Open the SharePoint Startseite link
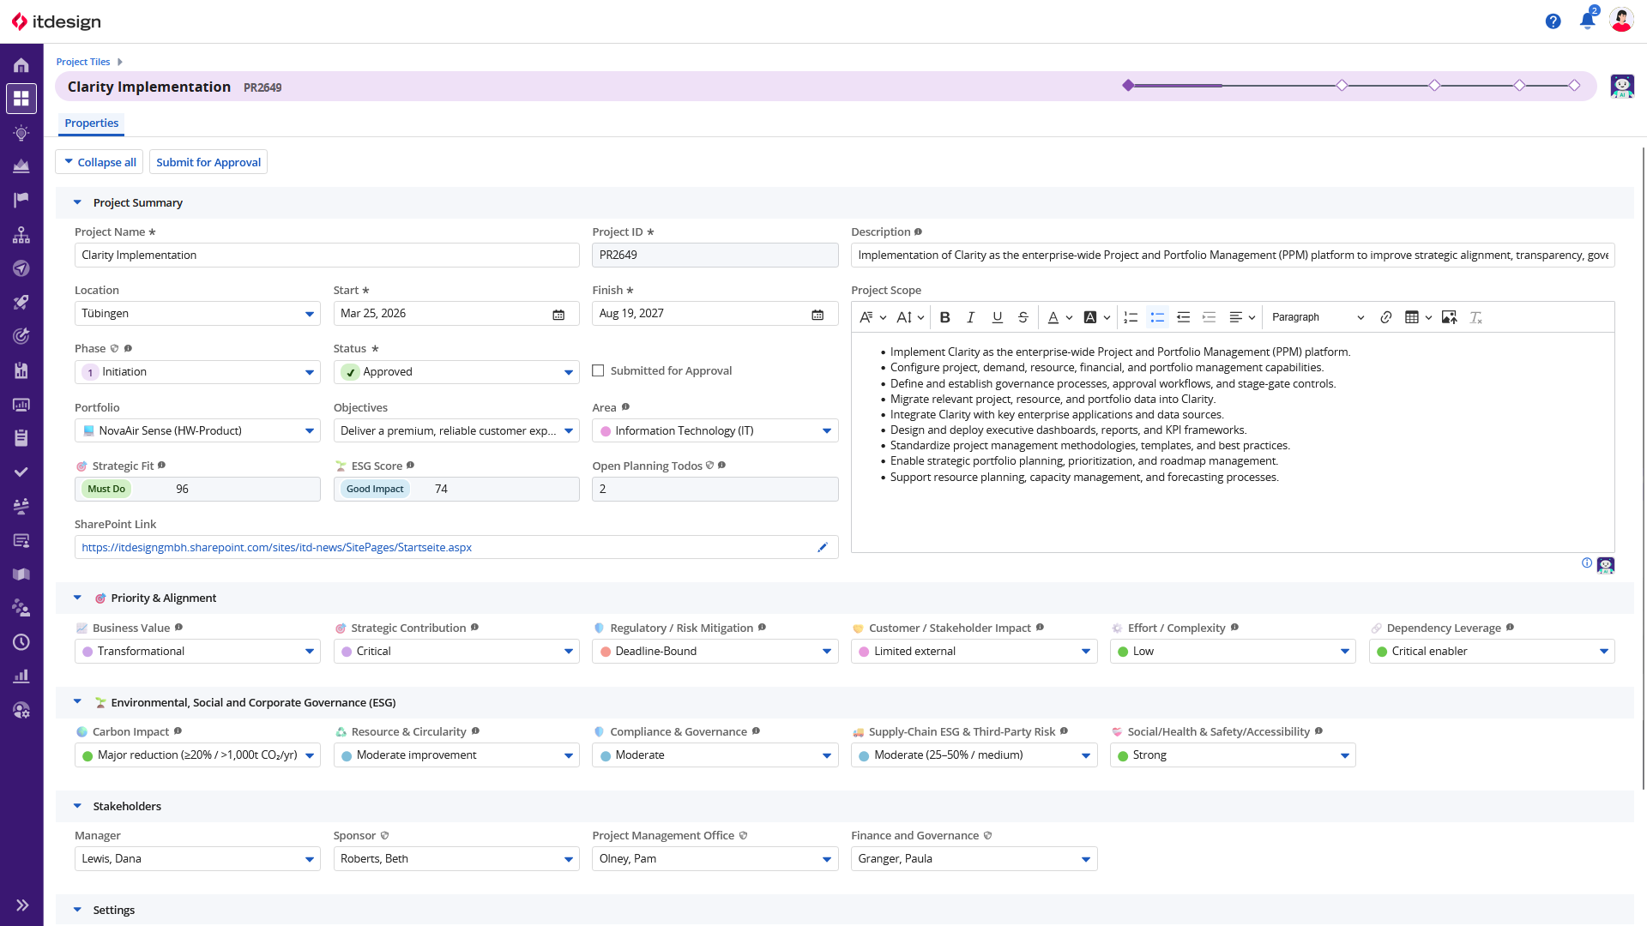This screenshot has height=926, width=1647. tap(277, 547)
